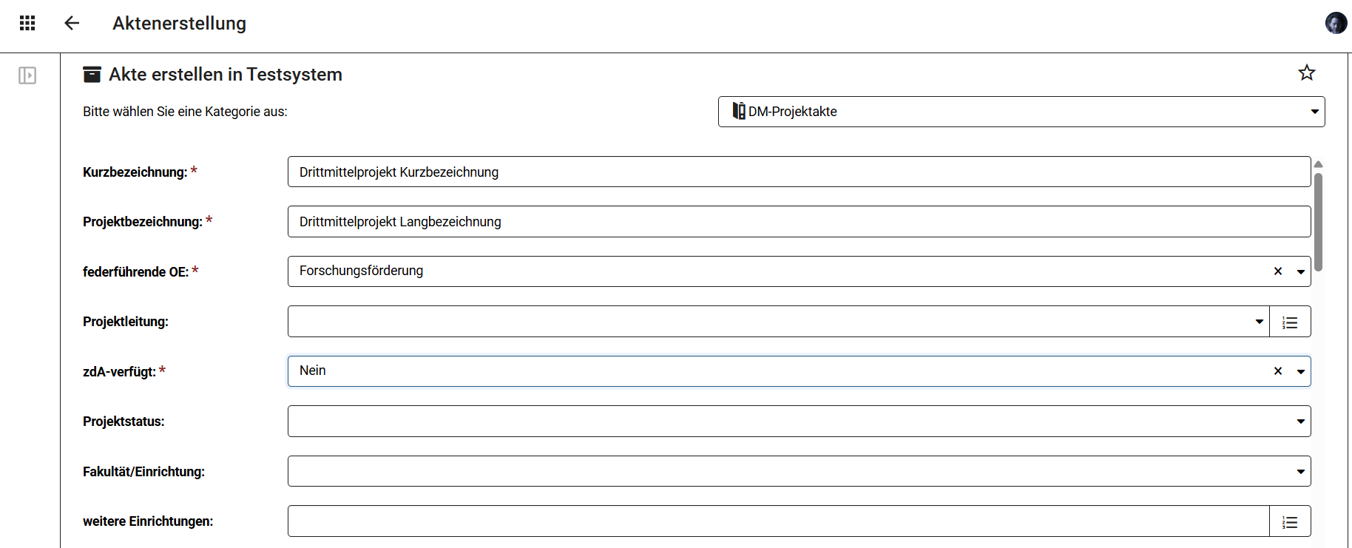Expand the federführende OE dropdown
Viewport: 1352px width, 548px height.
(x=1301, y=271)
